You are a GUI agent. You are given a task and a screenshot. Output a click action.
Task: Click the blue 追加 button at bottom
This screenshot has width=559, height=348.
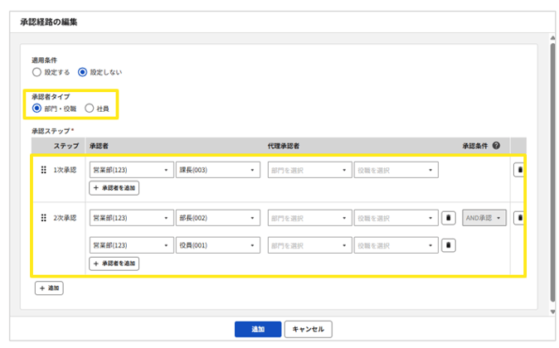tap(258, 329)
